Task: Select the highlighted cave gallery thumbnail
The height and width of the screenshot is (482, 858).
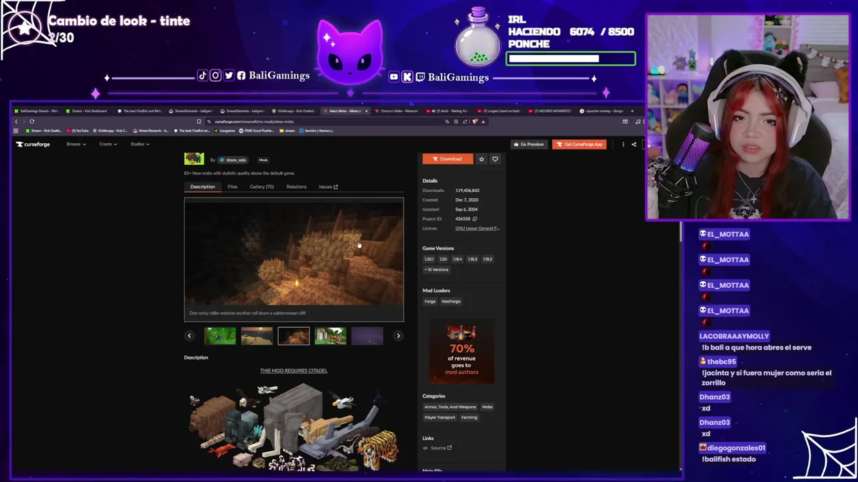Action: click(x=294, y=336)
